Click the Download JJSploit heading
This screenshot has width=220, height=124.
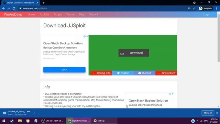pos(64,25)
